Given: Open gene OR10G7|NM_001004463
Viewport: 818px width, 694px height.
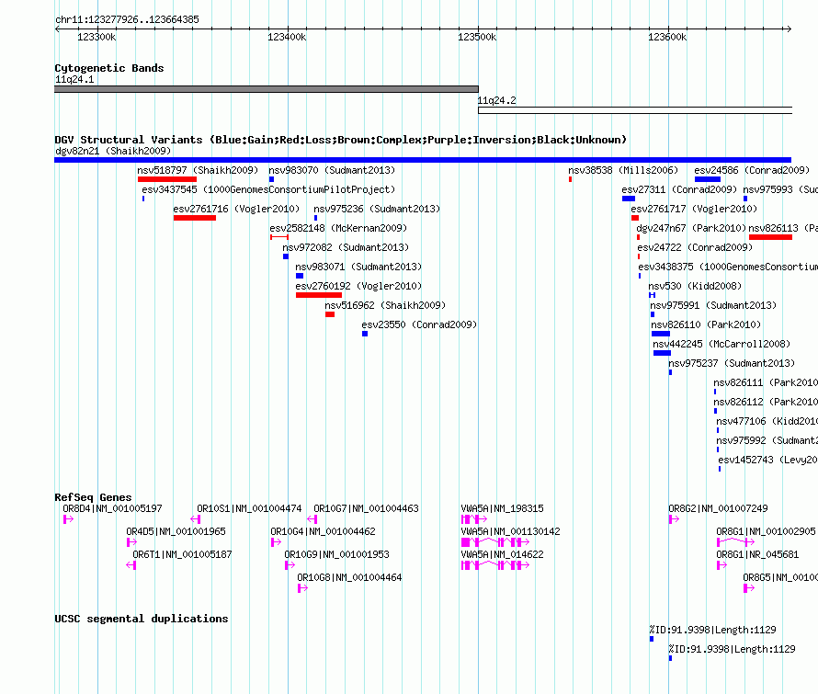Looking at the screenshot, I should pyautogui.click(x=366, y=508).
